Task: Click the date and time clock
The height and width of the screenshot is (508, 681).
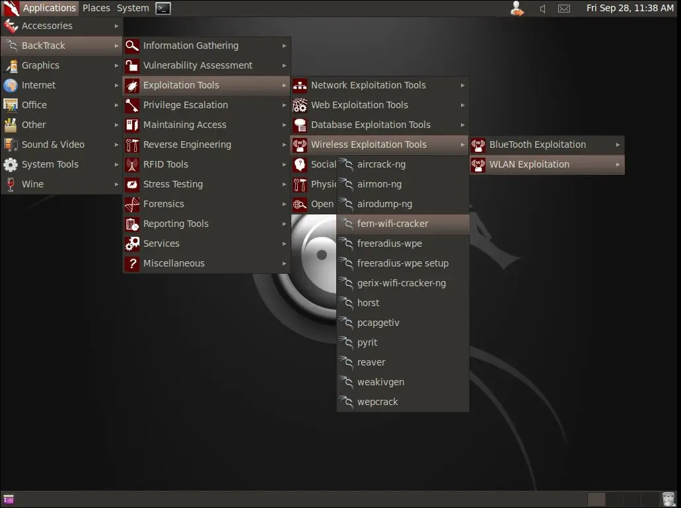Action: pos(629,8)
